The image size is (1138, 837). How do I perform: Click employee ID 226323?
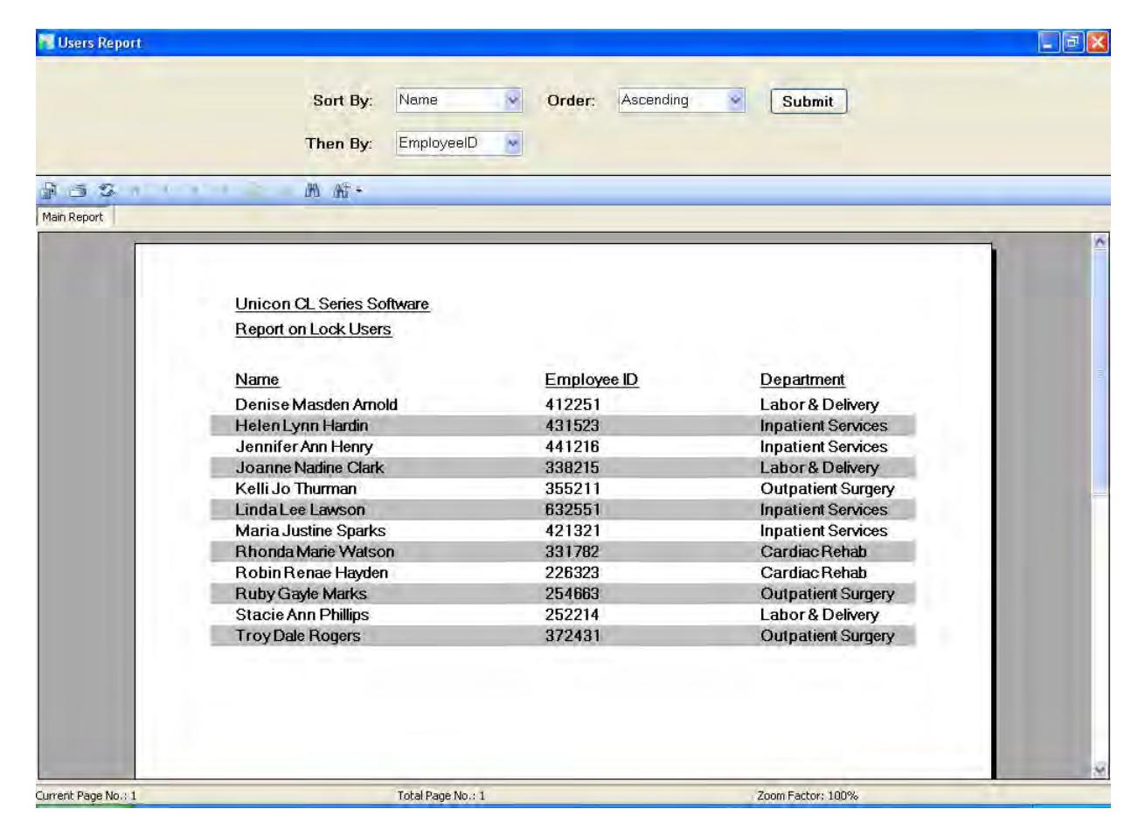(572, 572)
